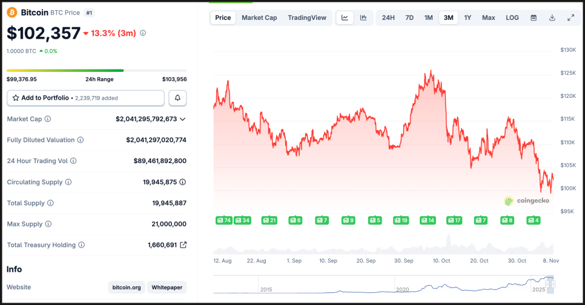
Task: Switch to the Market Cap tab
Action: pyautogui.click(x=259, y=18)
